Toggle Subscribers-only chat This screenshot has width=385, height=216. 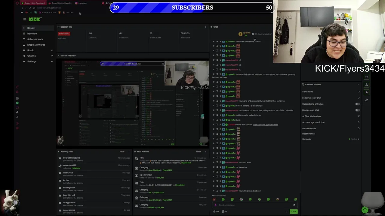click(357, 104)
